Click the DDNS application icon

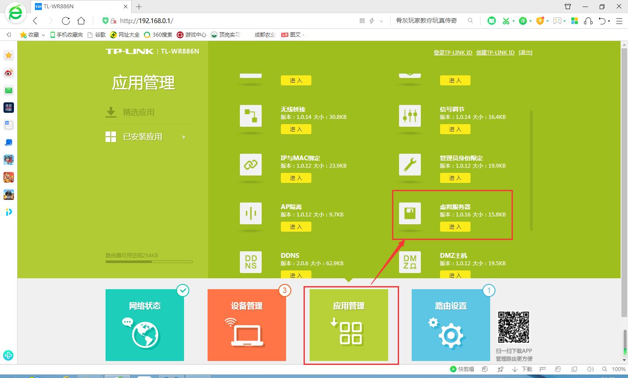[251, 262]
